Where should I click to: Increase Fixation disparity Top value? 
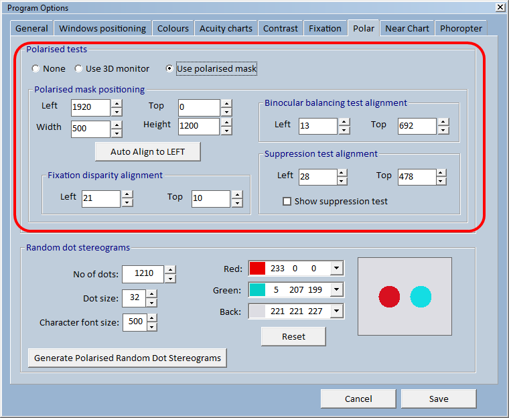pos(237,194)
